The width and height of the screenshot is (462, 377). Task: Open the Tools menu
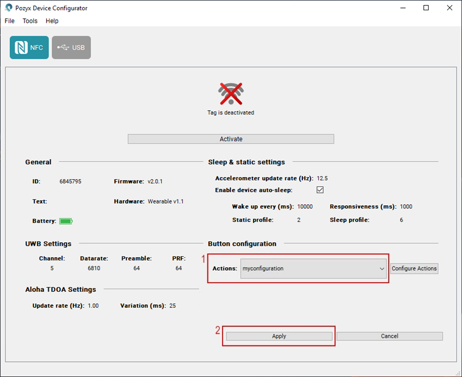coord(30,21)
